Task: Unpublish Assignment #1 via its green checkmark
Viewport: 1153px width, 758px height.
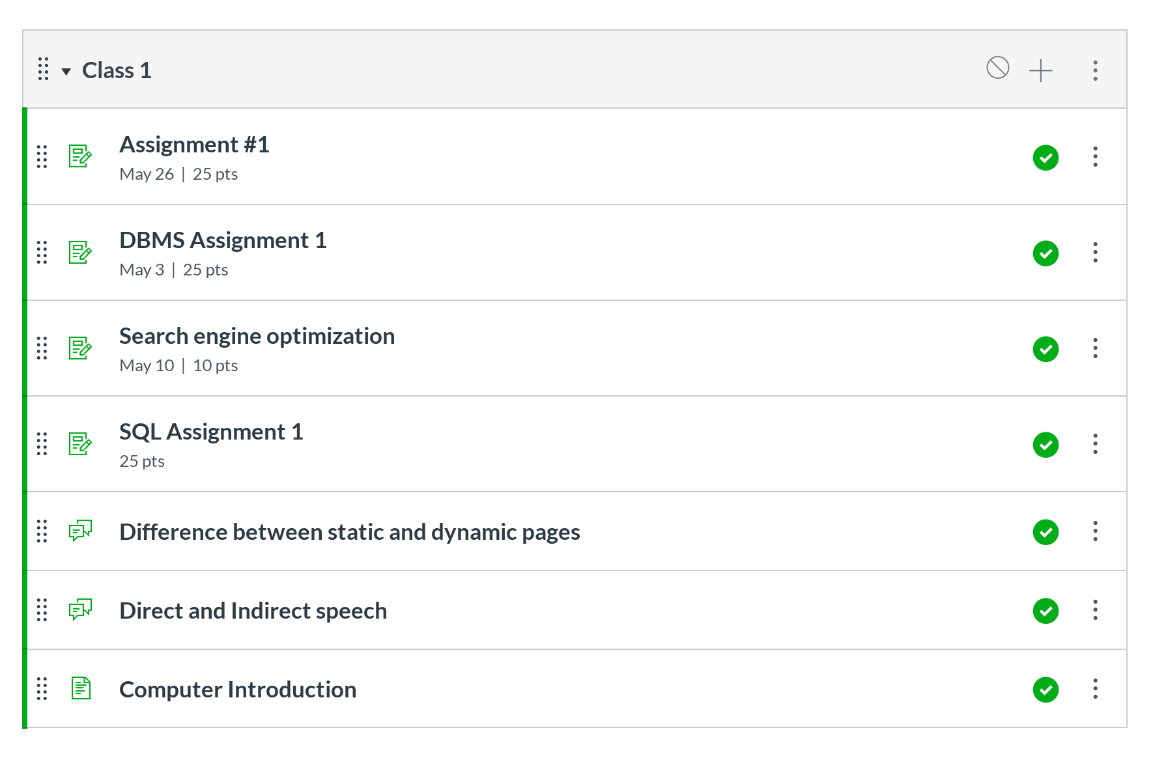Action: tap(1046, 158)
